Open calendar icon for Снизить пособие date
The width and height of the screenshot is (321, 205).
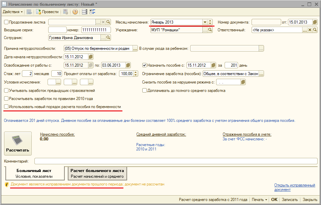tap(243, 82)
